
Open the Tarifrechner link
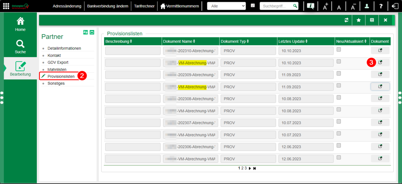pos(144,6)
